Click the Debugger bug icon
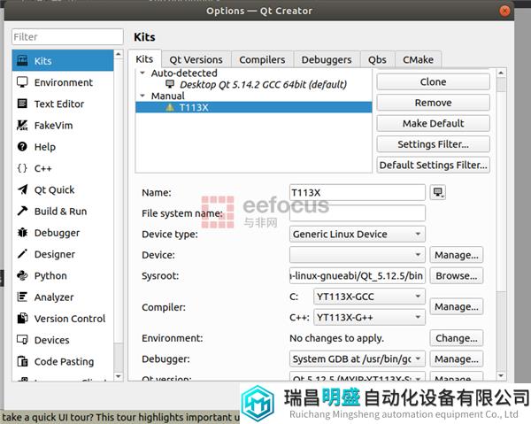531x424 pixels. click(22, 233)
